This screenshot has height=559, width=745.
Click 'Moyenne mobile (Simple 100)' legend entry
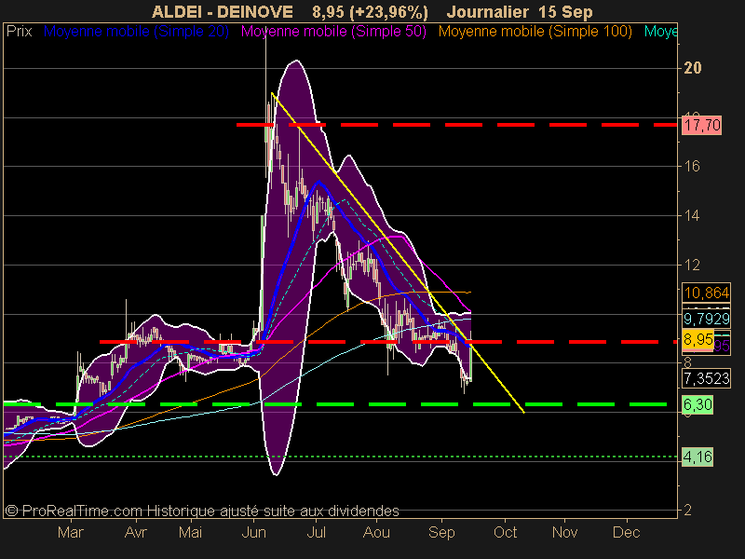pyautogui.click(x=535, y=32)
